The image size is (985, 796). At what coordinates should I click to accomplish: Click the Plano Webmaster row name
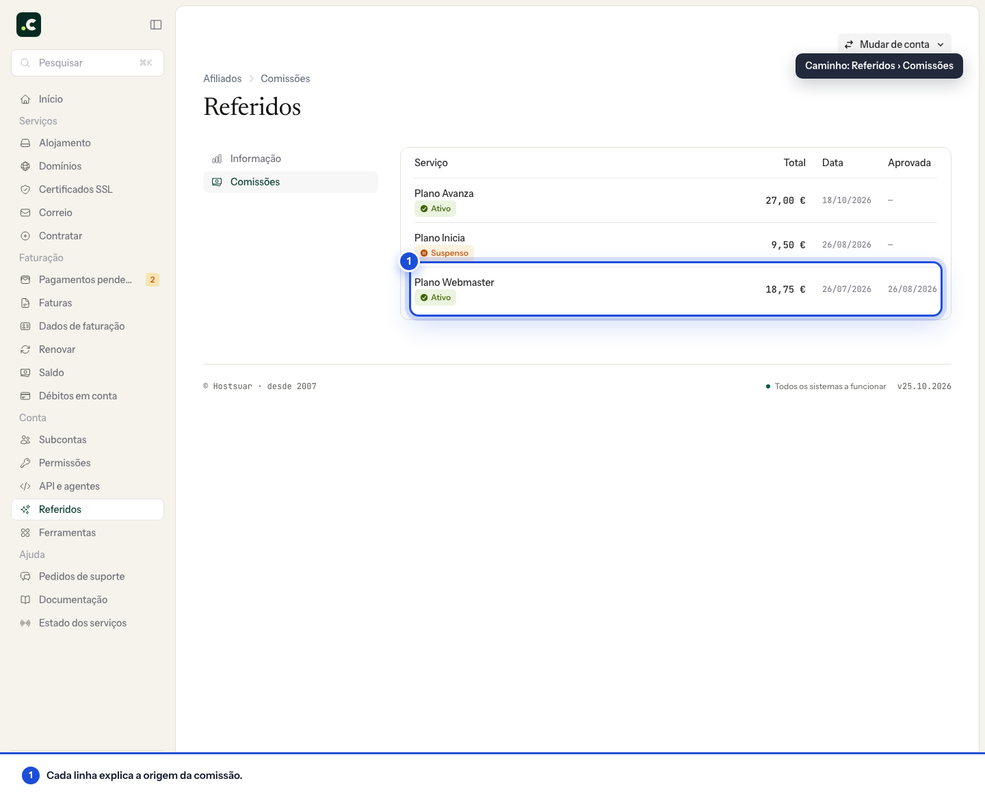454,282
